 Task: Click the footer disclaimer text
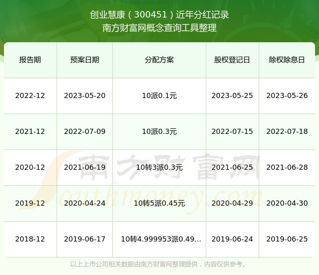[x=158, y=264]
